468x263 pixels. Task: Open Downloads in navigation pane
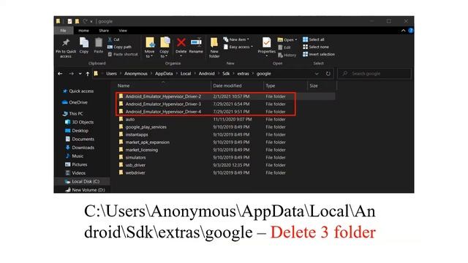(x=80, y=148)
